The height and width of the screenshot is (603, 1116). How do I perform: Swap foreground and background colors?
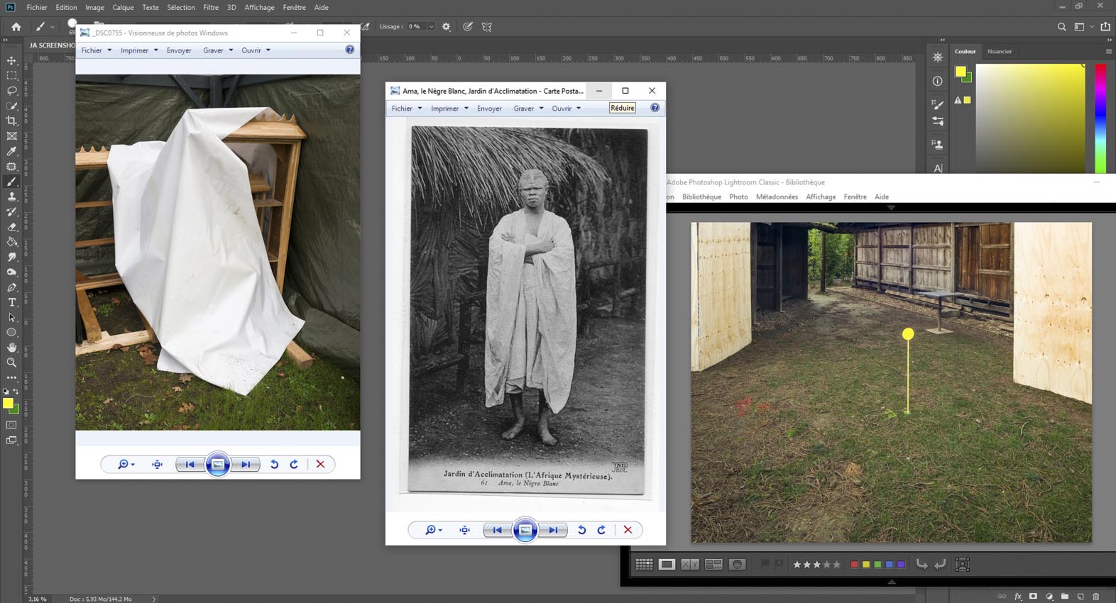[x=16, y=392]
